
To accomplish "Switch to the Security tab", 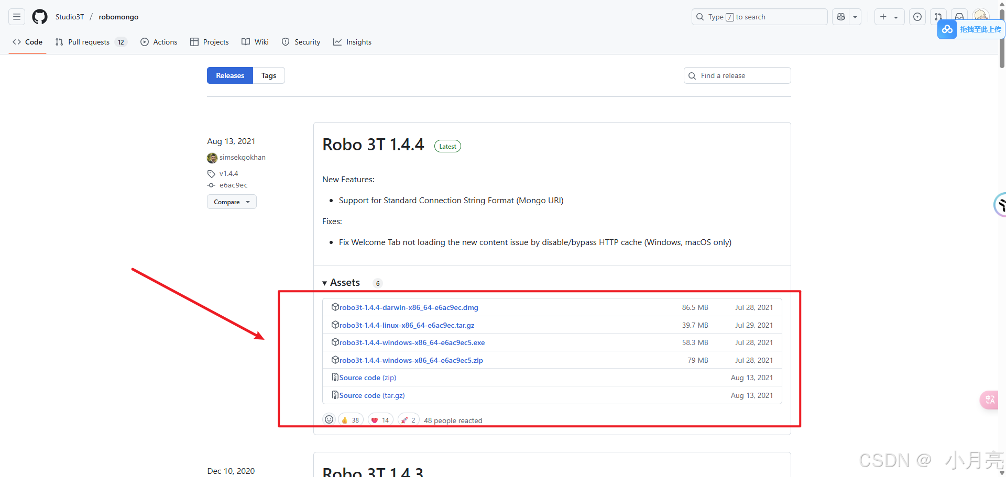I will (x=301, y=42).
